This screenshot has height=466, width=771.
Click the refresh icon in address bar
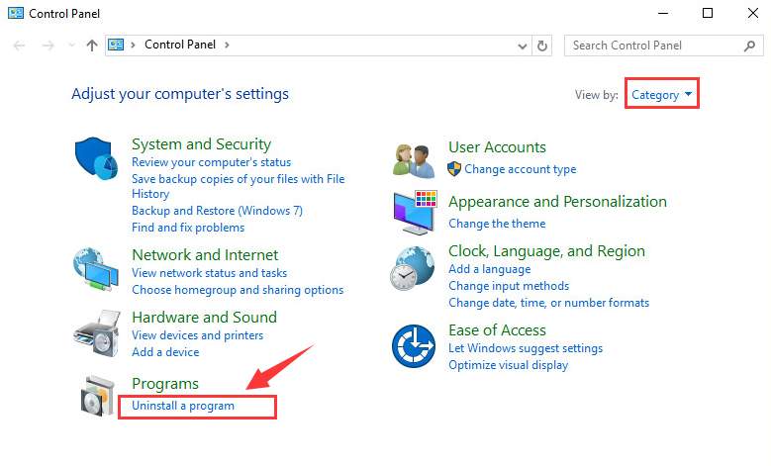click(541, 46)
